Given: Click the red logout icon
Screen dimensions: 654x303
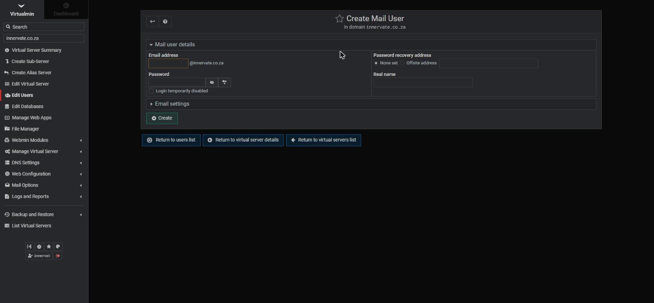Looking at the screenshot, I should (x=58, y=256).
